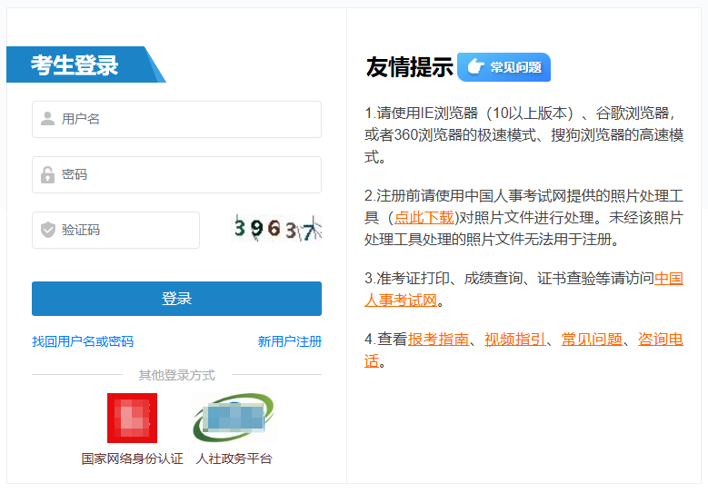Select the 考生登录 header tab

pyautogui.click(x=75, y=65)
